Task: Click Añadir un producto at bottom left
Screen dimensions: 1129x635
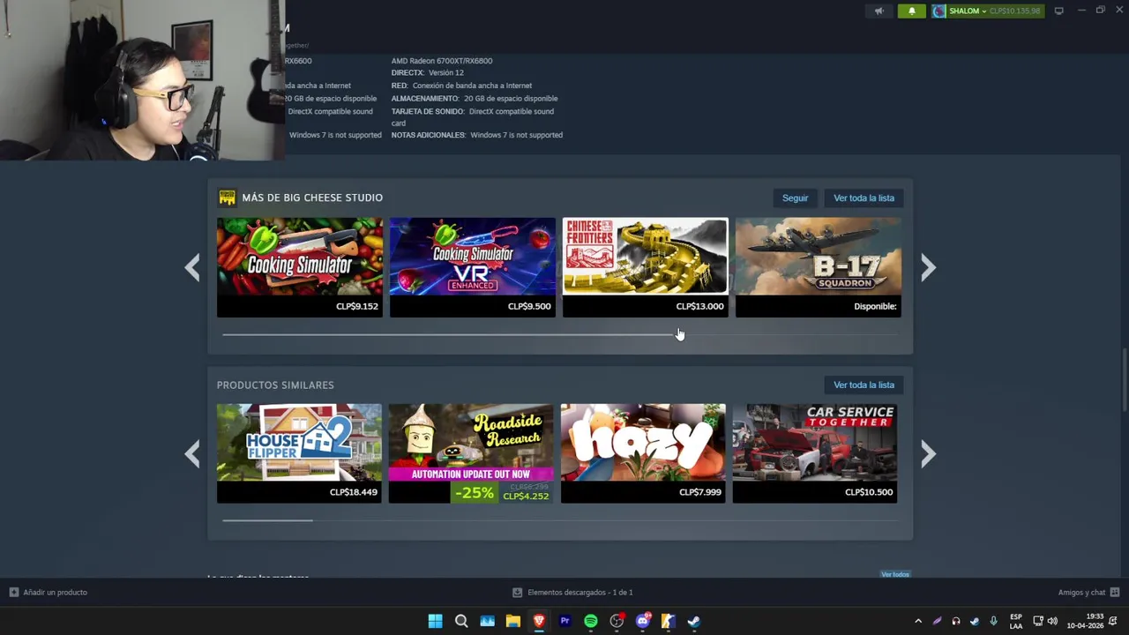Action: pyautogui.click(x=49, y=593)
